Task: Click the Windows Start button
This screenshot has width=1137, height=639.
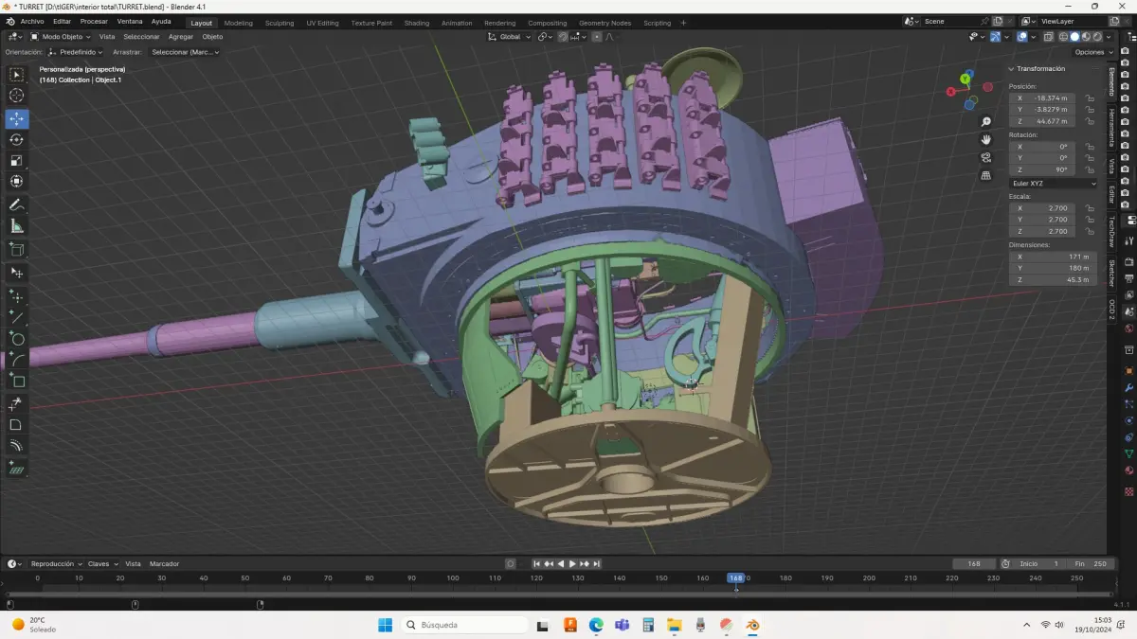Action: coord(385,625)
